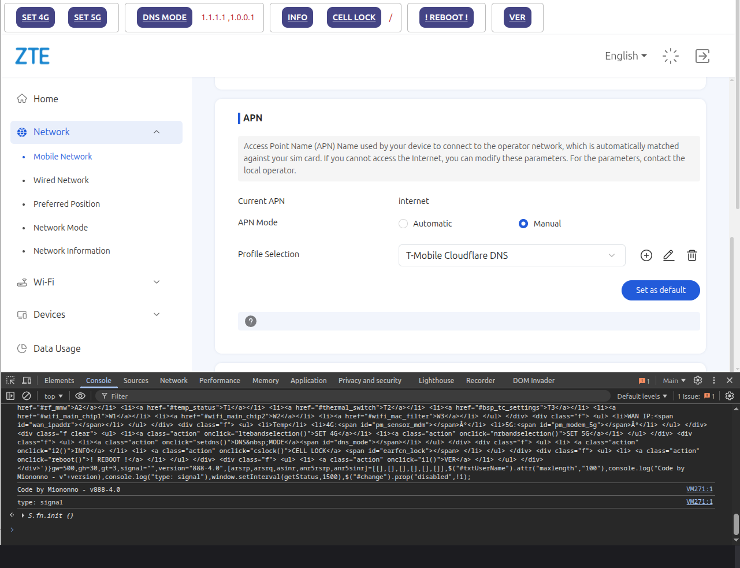Click the question mark help icon
Screen dimensions: 740x568
click(x=251, y=321)
